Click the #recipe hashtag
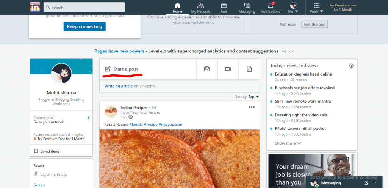Screen dimensions: 388x188 tap(150, 125)
